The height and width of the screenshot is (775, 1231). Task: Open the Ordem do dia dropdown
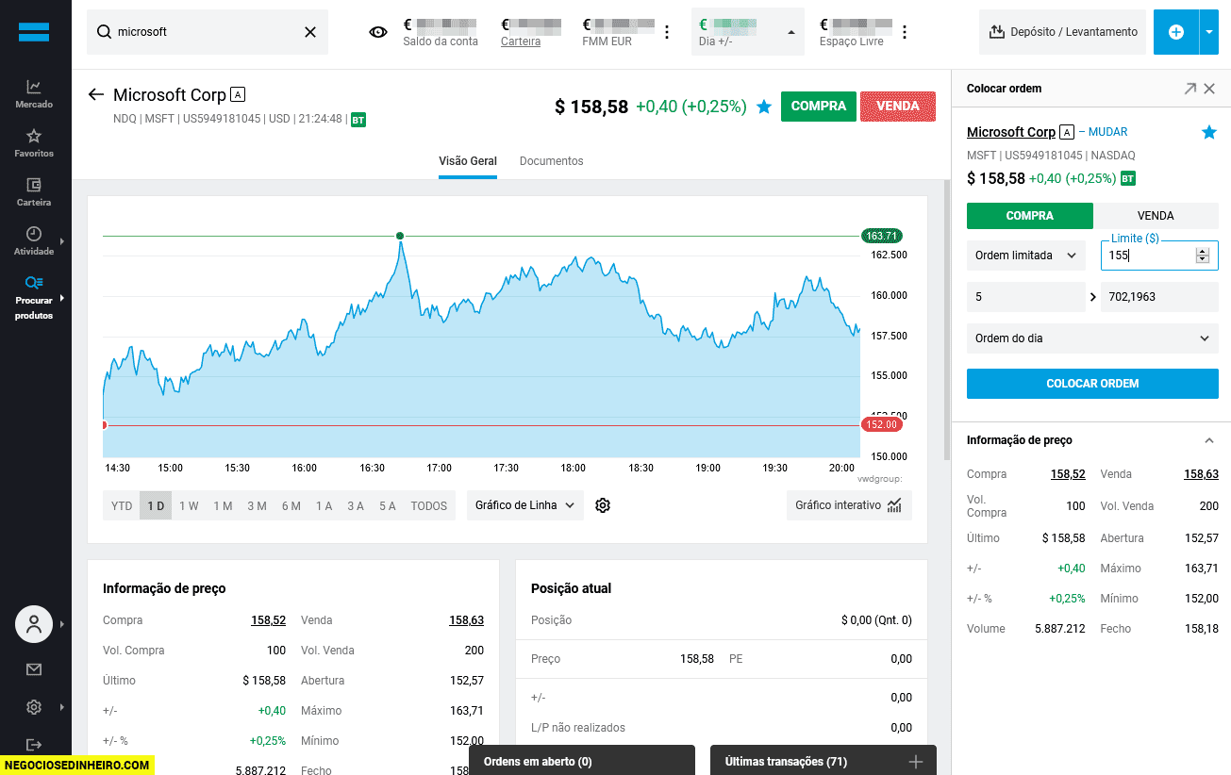1092,338
